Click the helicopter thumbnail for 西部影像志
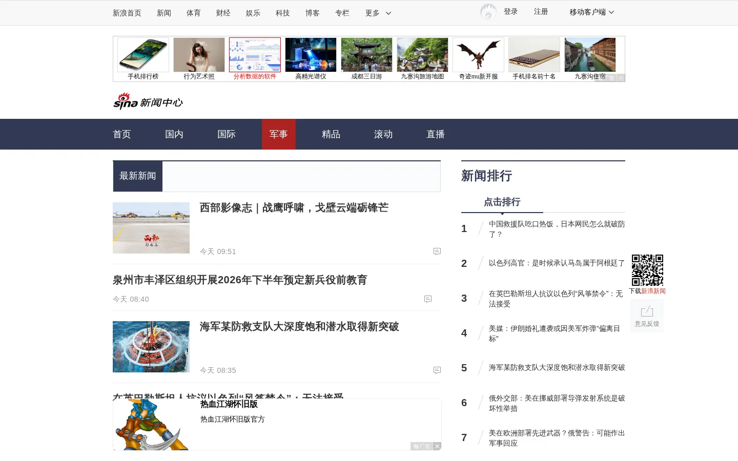This screenshot has height=461, width=738. tap(151, 228)
